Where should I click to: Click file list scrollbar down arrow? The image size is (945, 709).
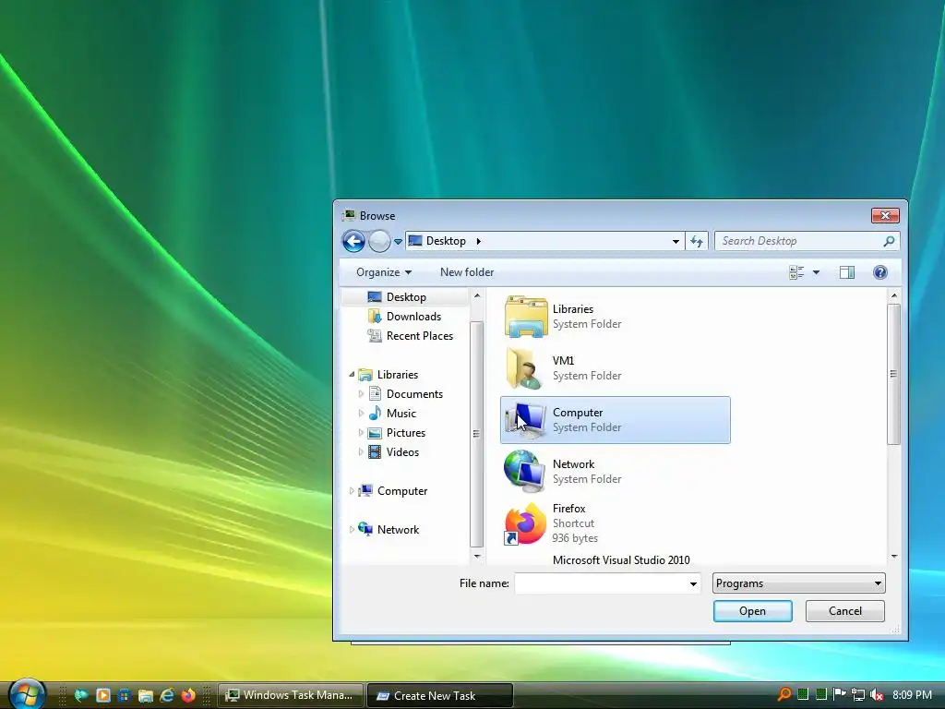893,556
